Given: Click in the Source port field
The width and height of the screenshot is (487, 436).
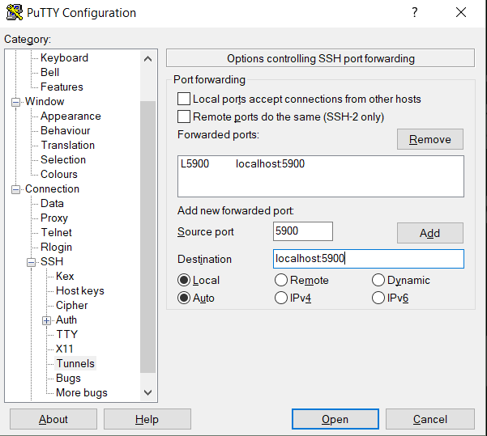Looking at the screenshot, I should [x=303, y=231].
